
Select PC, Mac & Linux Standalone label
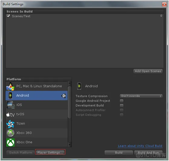39,86
